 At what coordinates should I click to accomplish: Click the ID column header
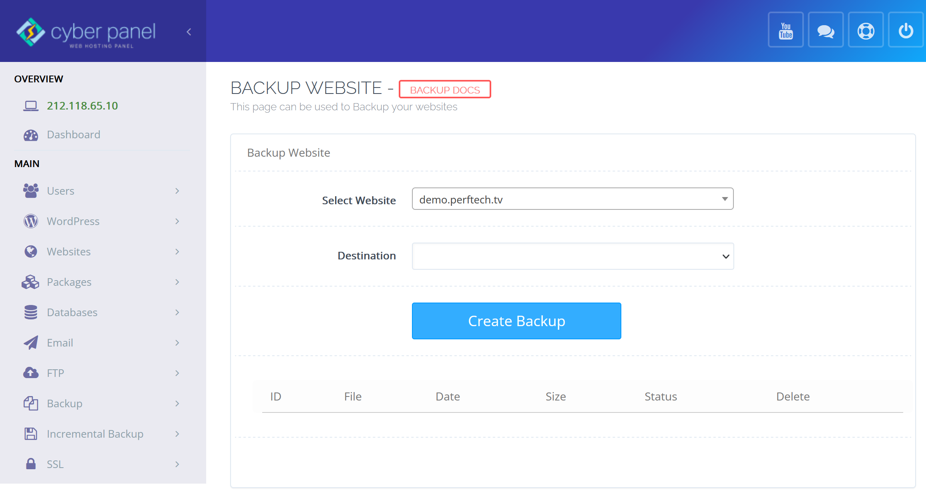click(276, 396)
